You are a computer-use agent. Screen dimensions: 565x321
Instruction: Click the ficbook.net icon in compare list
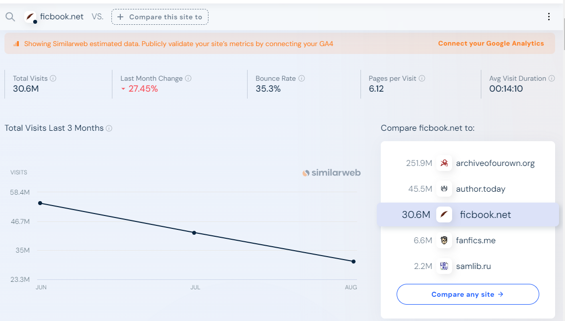coord(444,214)
